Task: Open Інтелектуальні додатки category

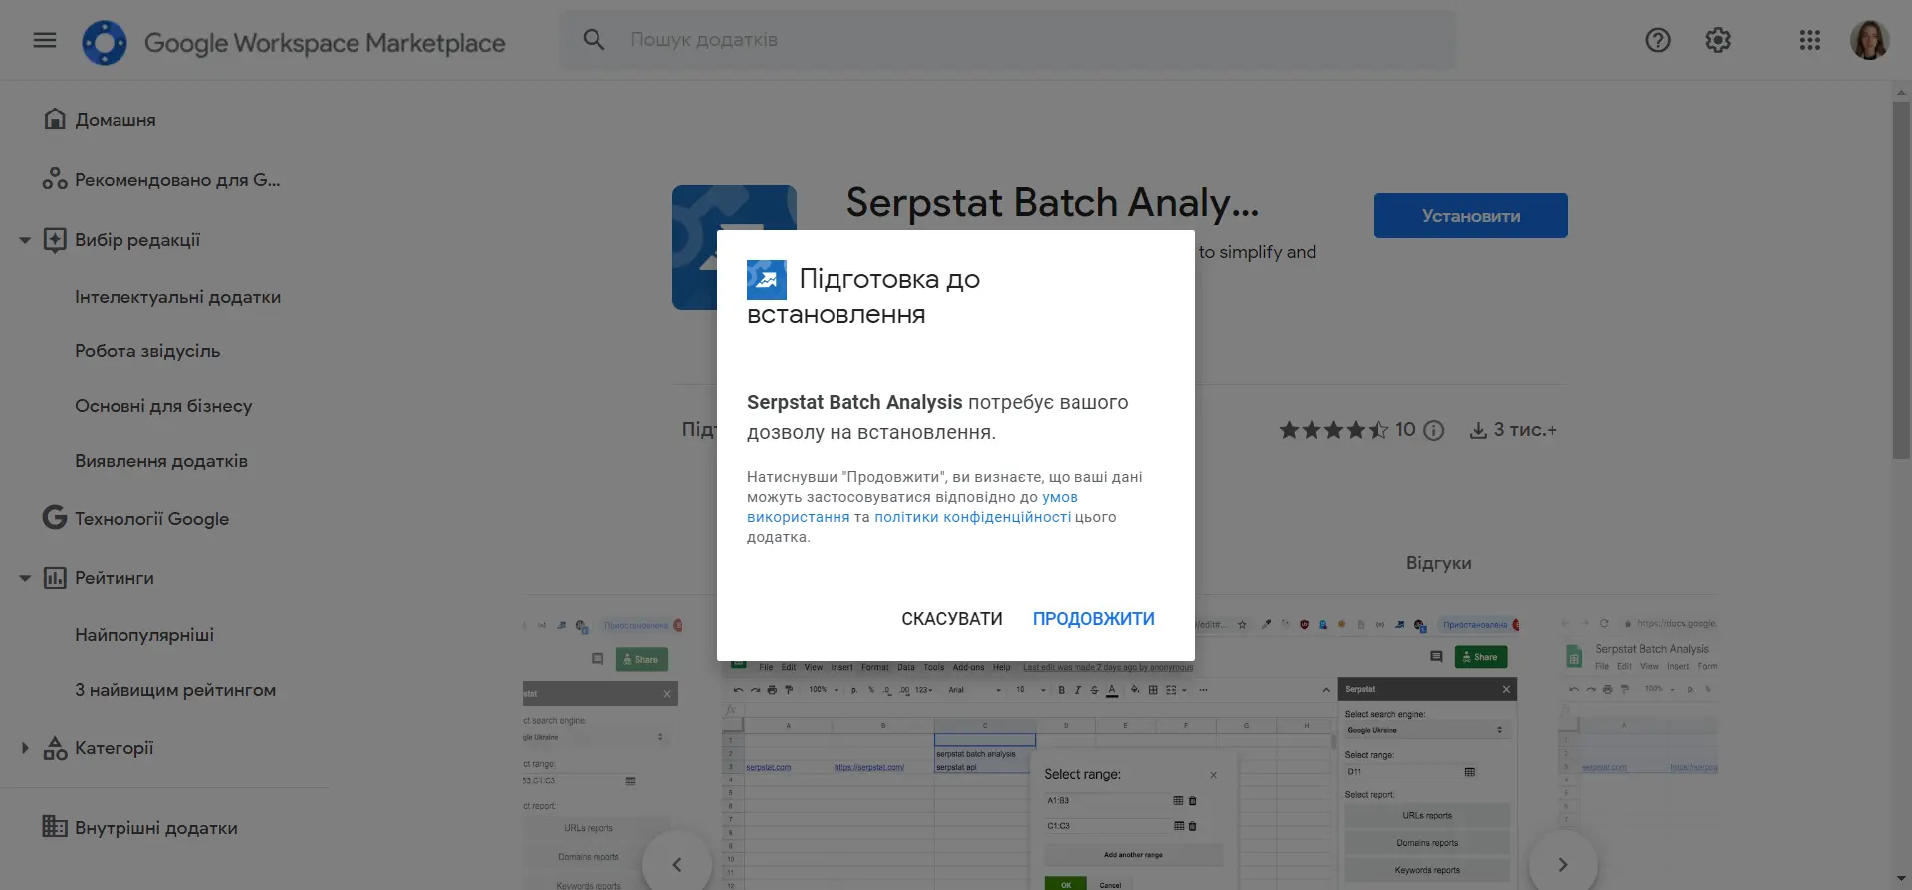Action: [x=177, y=297]
